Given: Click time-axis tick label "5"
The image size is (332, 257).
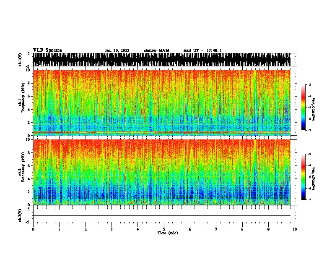Looking at the screenshot, I should pyautogui.click(x=164, y=229).
